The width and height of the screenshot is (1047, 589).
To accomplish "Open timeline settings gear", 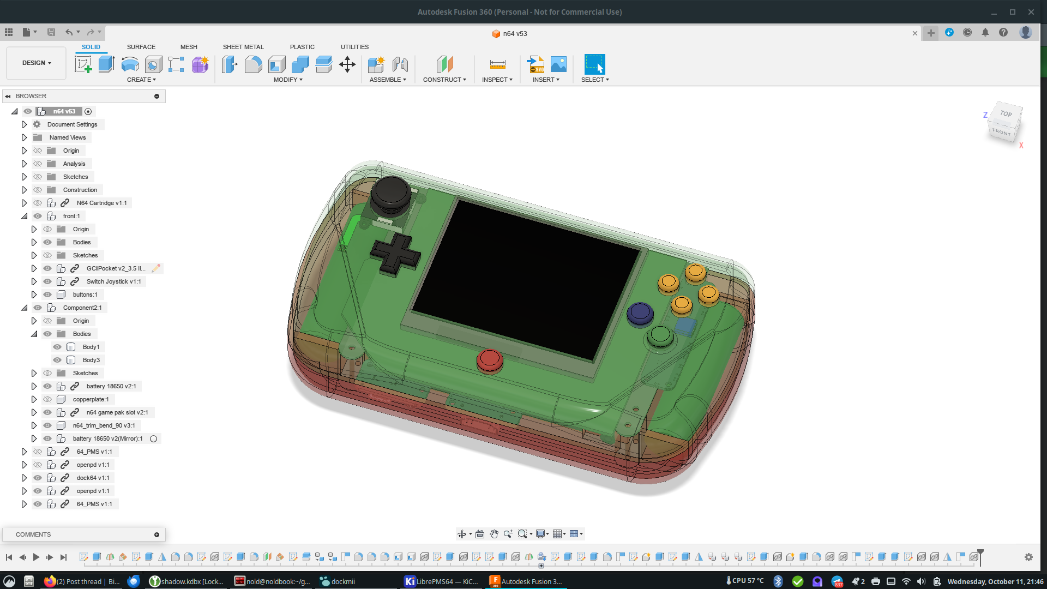I will [1028, 557].
